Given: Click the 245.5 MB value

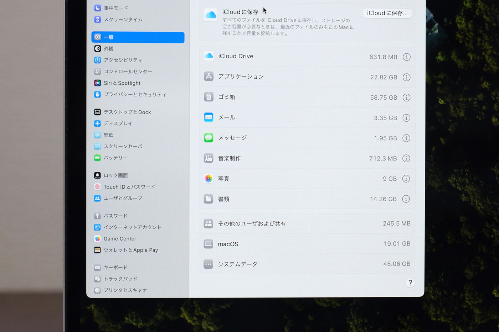Looking at the screenshot, I should (x=397, y=223).
